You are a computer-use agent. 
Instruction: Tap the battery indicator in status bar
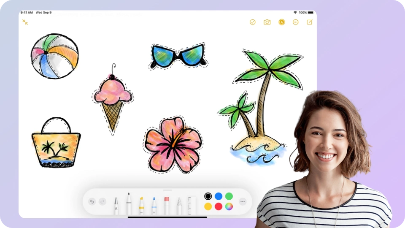[311, 13]
